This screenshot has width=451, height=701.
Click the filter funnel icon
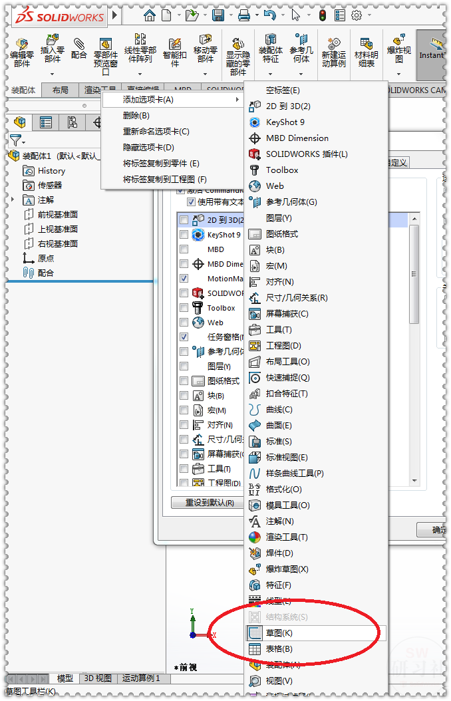[x=15, y=141]
